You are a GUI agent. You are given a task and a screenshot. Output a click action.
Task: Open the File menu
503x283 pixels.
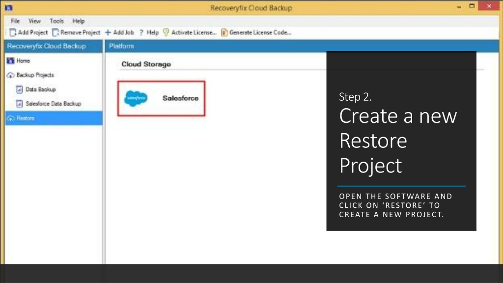(x=15, y=21)
